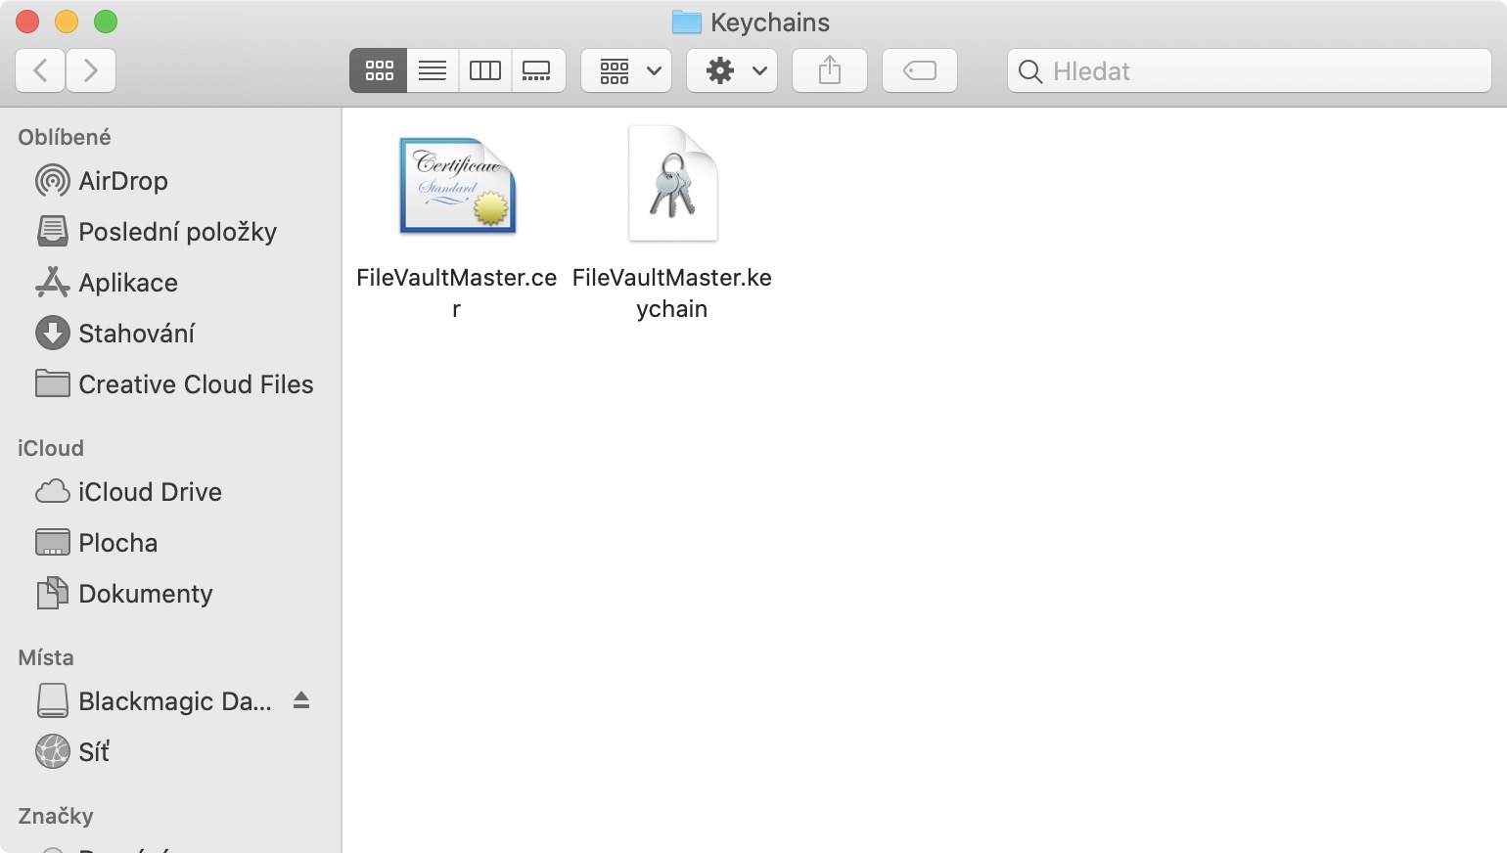Switch to list view

click(x=433, y=70)
